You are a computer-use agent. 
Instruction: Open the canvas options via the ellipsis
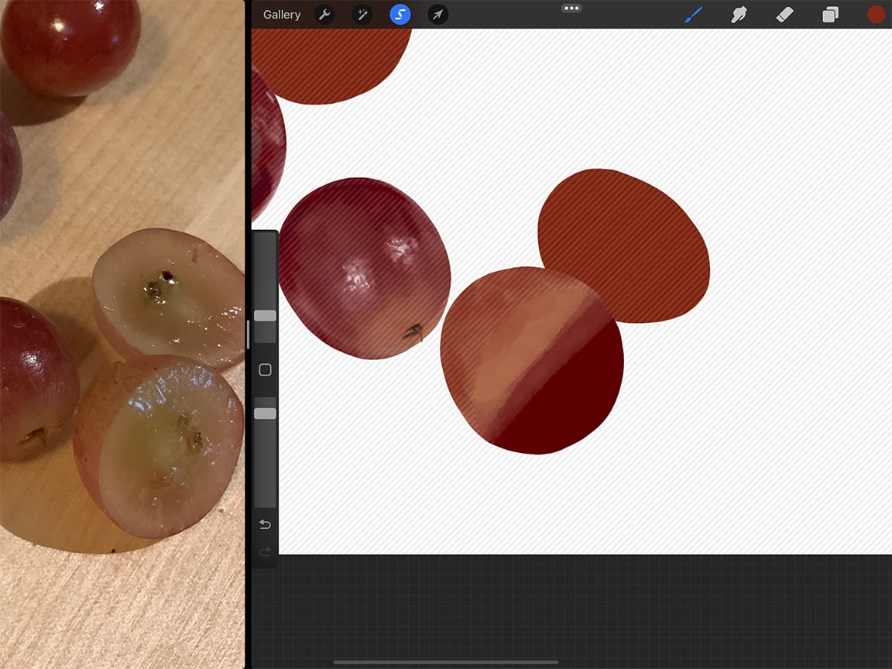571,9
